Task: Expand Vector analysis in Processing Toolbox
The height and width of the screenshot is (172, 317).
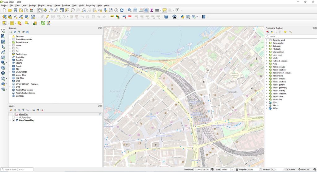Action: pos(267,79)
